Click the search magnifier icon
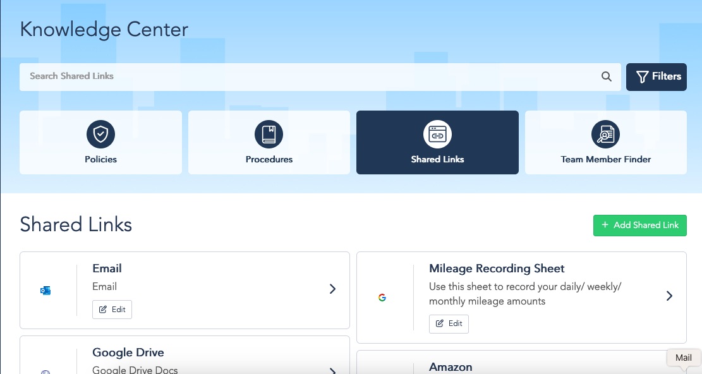Image resolution: width=702 pixels, height=374 pixels. pos(606,76)
